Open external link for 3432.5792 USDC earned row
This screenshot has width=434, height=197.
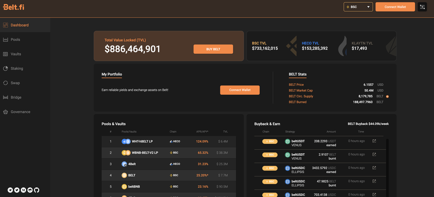pyautogui.click(x=374, y=168)
